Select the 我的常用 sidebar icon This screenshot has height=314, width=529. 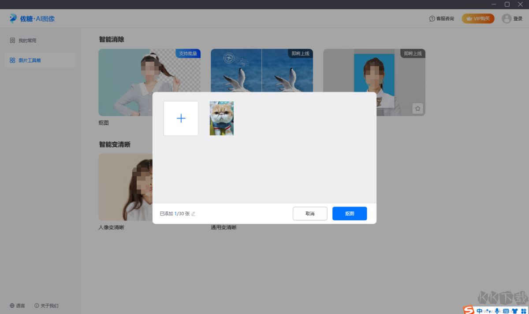pos(11,40)
